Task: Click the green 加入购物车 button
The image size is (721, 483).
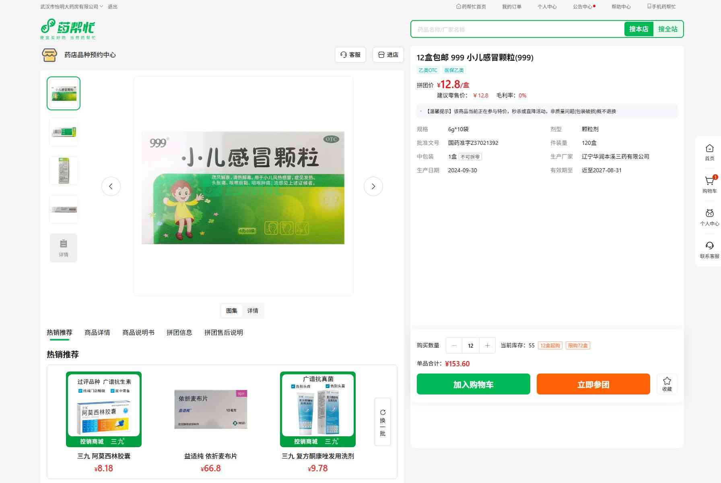Action: coord(473,384)
